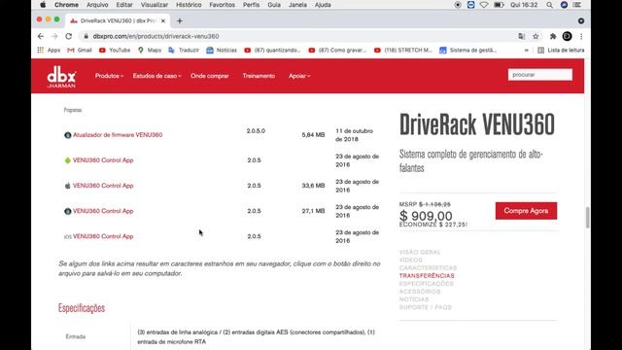Expand the Estudos de caso dropdown

(156, 76)
